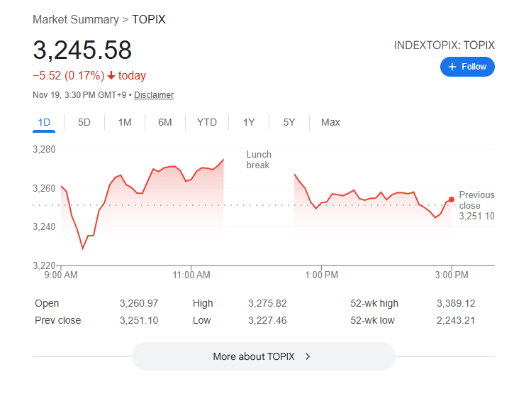This screenshot has width=531, height=394.
Task: Select the Max range tab
Action: [x=330, y=122]
